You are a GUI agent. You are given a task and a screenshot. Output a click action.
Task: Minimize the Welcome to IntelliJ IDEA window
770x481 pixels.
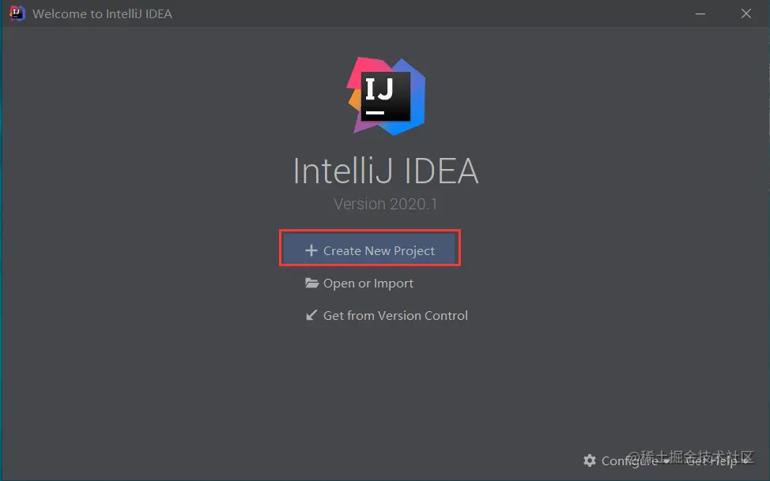coord(700,13)
